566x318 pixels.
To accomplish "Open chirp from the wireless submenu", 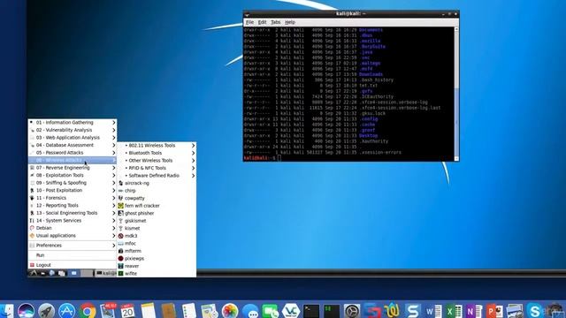I will [157, 191].
